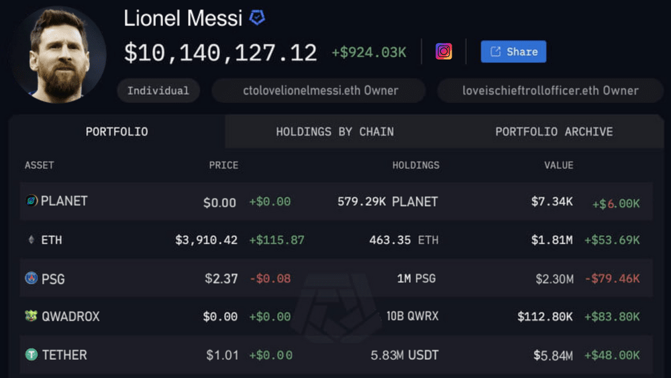The width and height of the screenshot is (671, 378).
Task: Sort by the Price column header
Action: (223, 165)
